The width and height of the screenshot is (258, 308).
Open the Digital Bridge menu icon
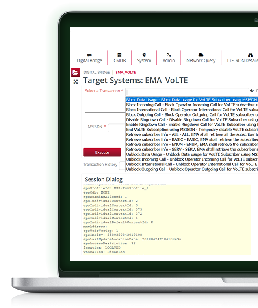(x=89, y=55)
